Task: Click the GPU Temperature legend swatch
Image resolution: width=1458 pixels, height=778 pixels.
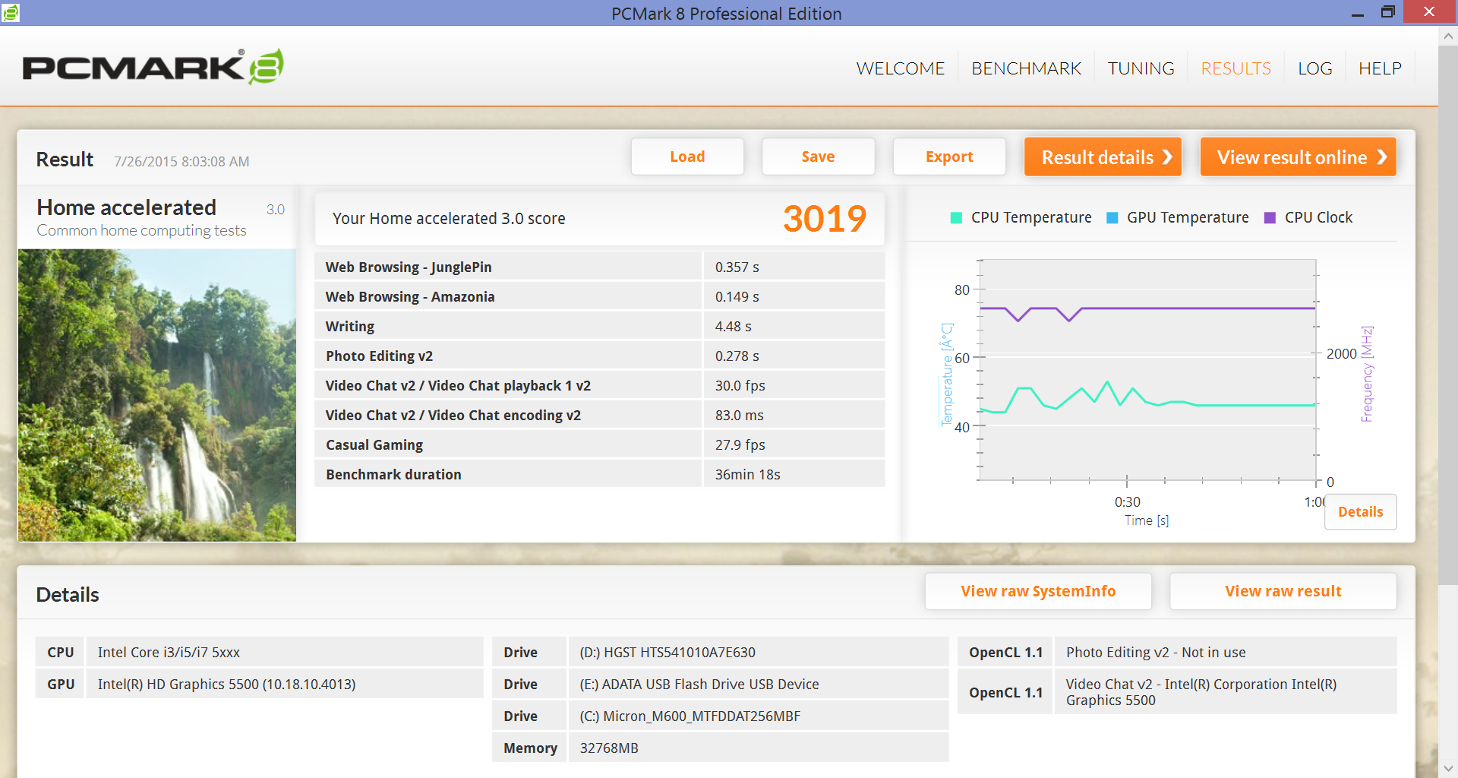Action: point(1112,218)
